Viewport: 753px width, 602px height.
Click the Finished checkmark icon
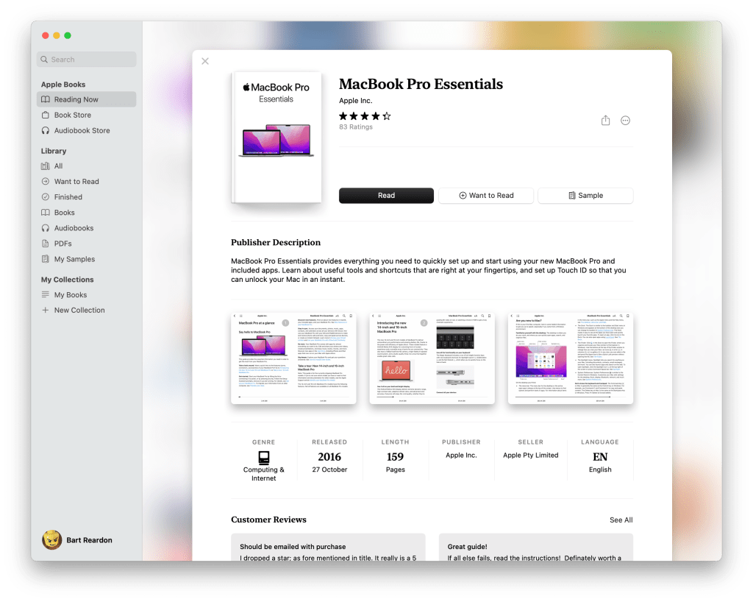click(x=46, y=197)
